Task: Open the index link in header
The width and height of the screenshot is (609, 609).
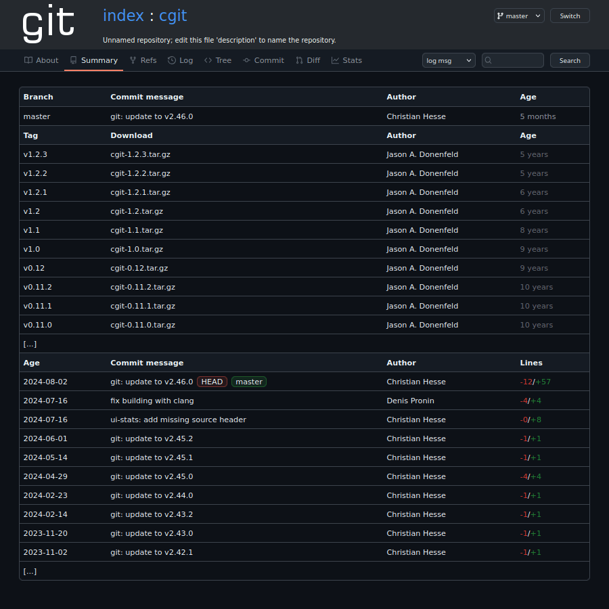Action: point(123,16)
